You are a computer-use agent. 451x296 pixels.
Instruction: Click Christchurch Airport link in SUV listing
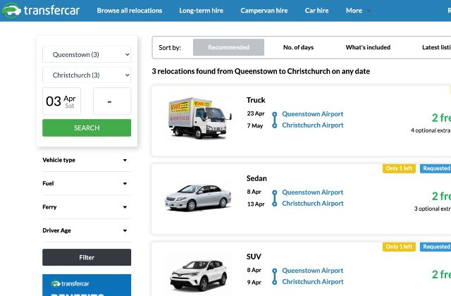coord(313,282)
